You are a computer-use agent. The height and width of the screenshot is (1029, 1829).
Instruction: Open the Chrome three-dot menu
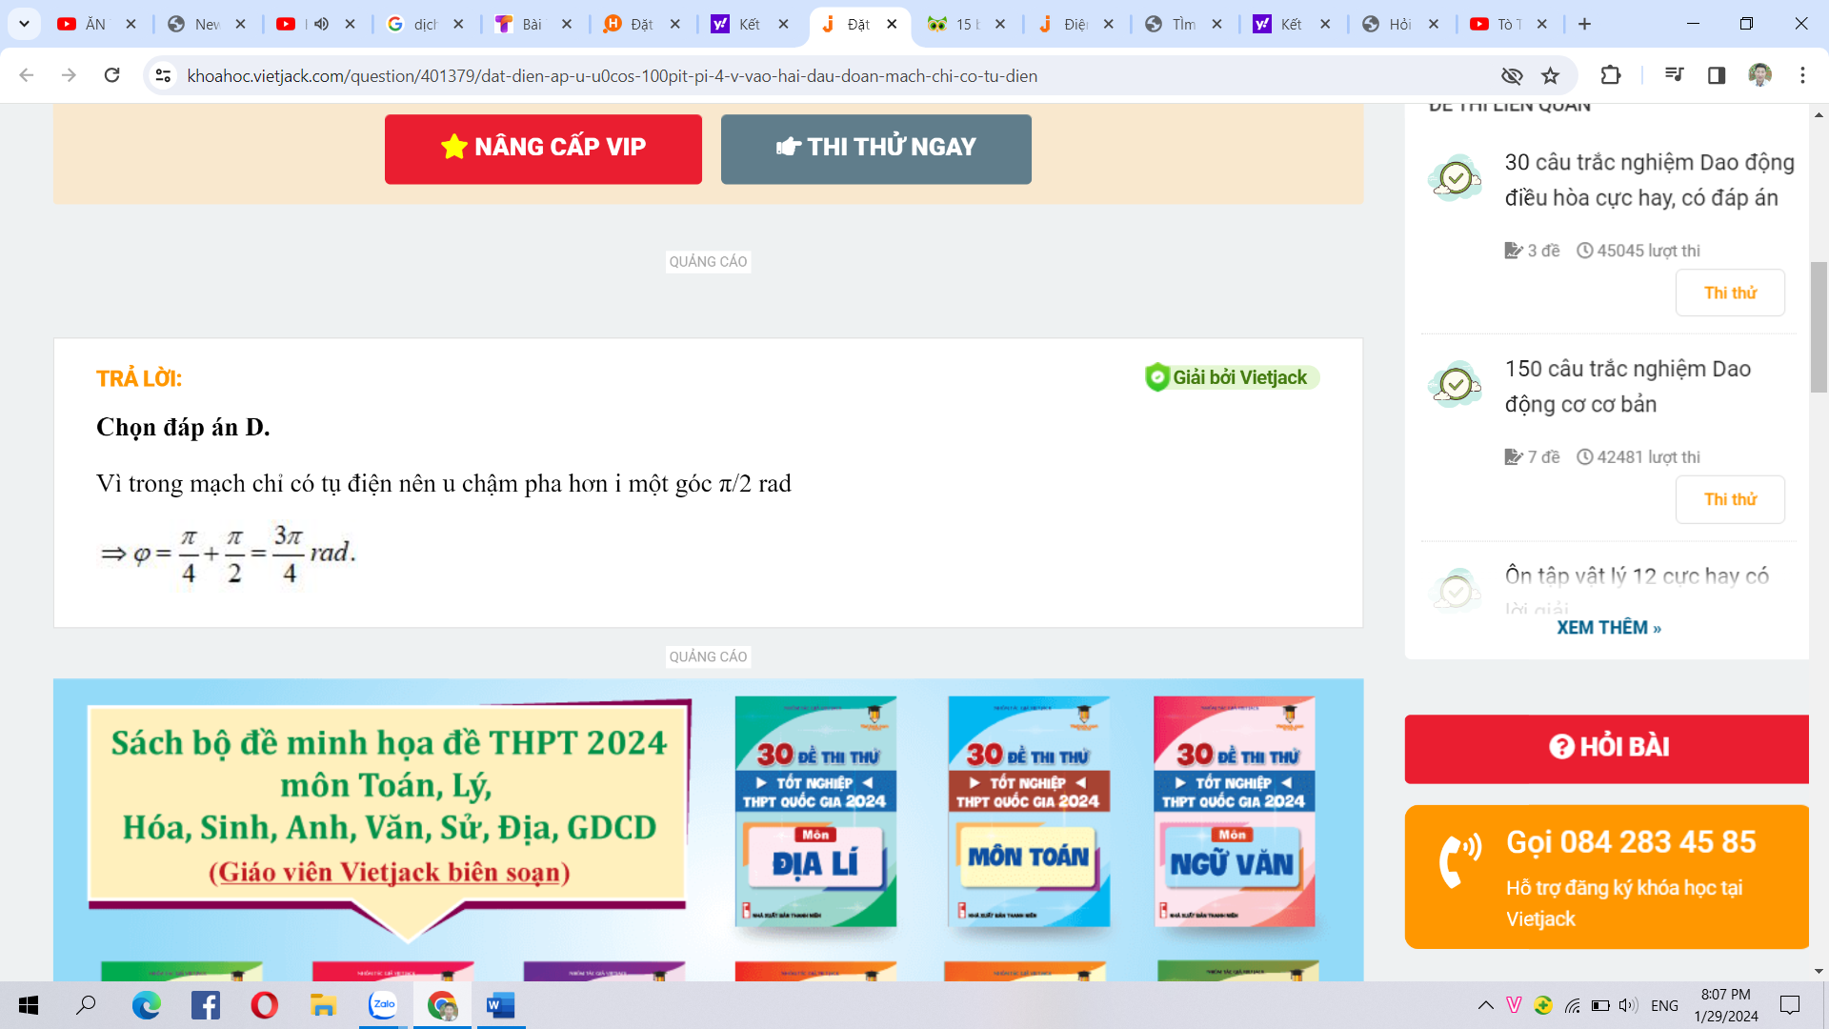tap(1802, 75)
